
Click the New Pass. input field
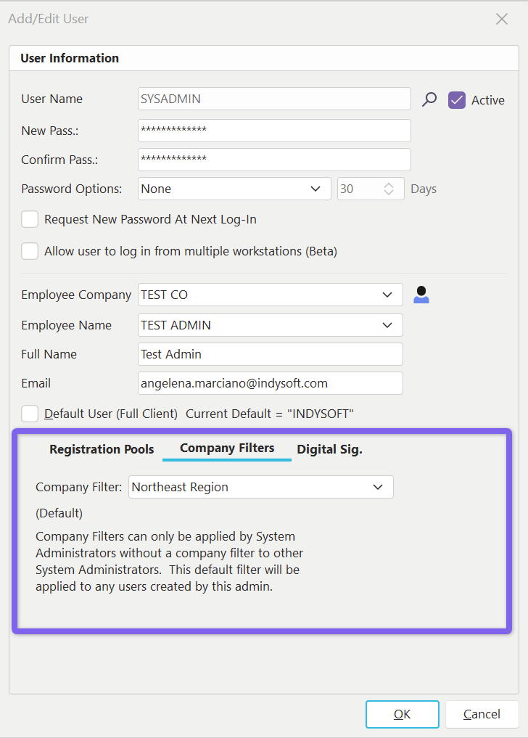click(x=274, y=131)
